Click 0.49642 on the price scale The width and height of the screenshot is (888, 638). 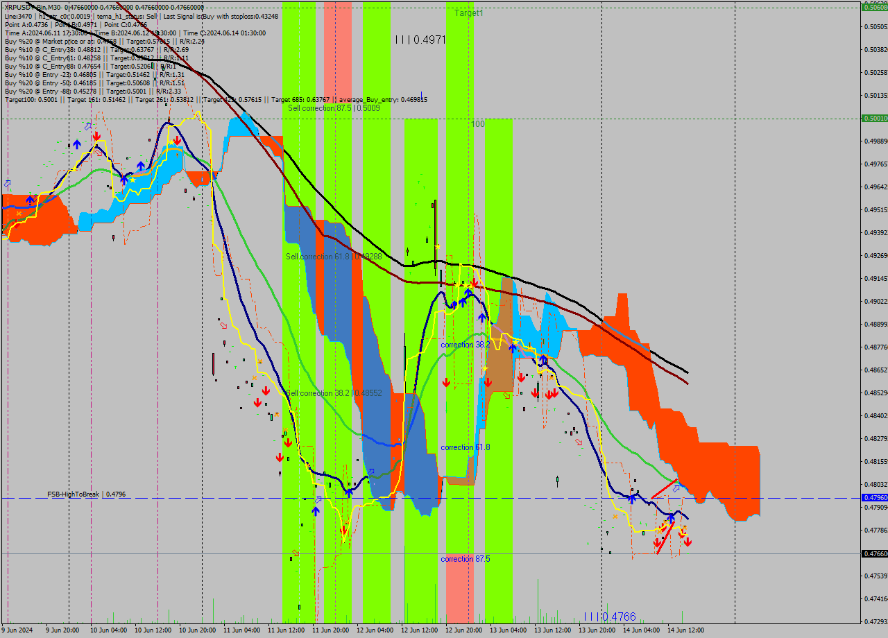[876, 187]
